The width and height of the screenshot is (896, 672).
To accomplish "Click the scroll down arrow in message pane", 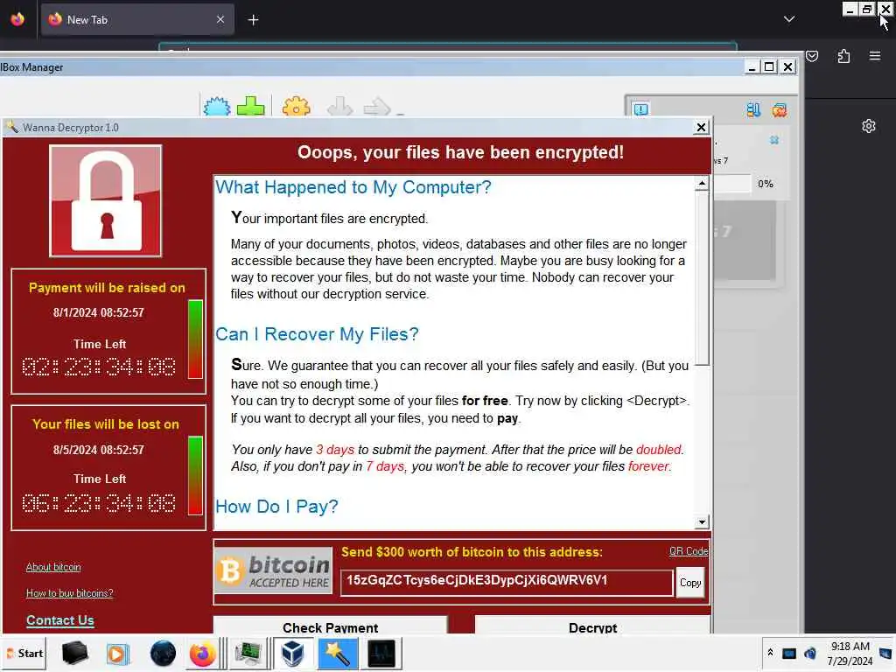I will point(702,521).
